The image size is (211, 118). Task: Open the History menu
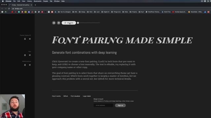pyautogui.click(x=29, y=1)
